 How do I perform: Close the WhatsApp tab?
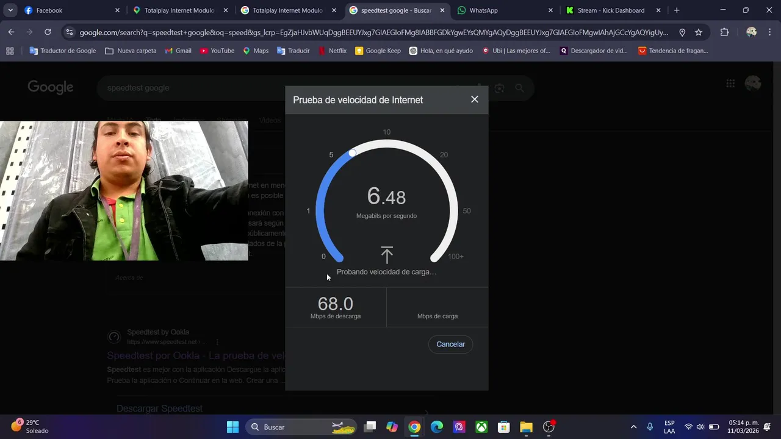[550, 10]
